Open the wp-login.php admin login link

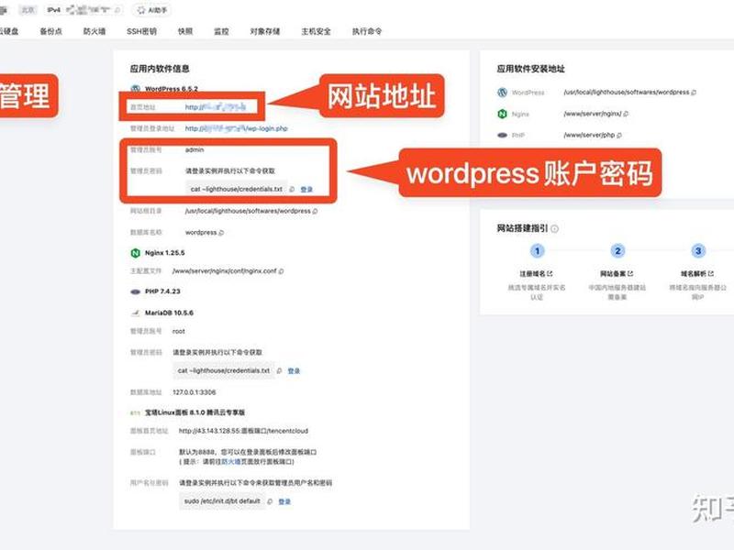[x=237, y=128]
